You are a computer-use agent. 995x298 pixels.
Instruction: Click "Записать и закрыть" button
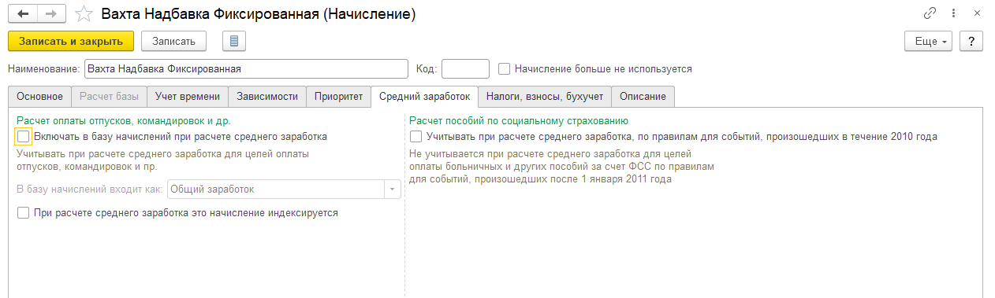pos(71,41)
